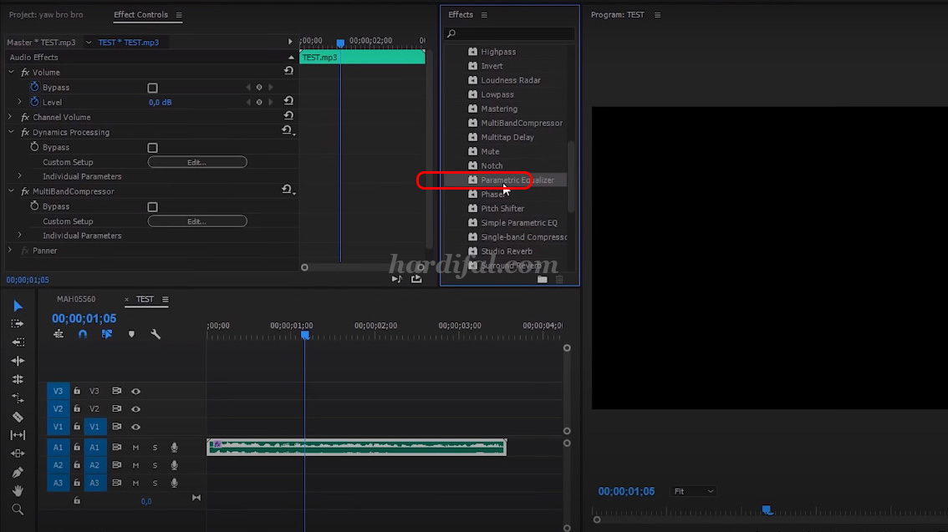
Task: Select the Track Select Forward tool
Action: [x=18, y=324]
